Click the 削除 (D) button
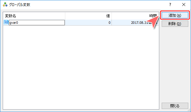This screenshot has height=112, width=191. [x=175, y=24]
